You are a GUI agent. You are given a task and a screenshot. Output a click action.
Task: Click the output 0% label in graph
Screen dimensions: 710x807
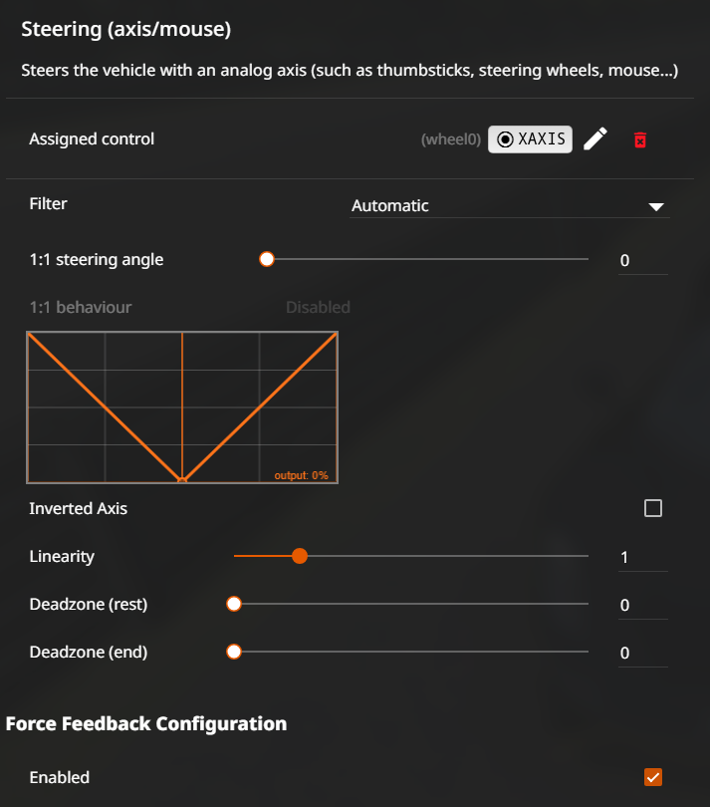(x=301, y=475)
